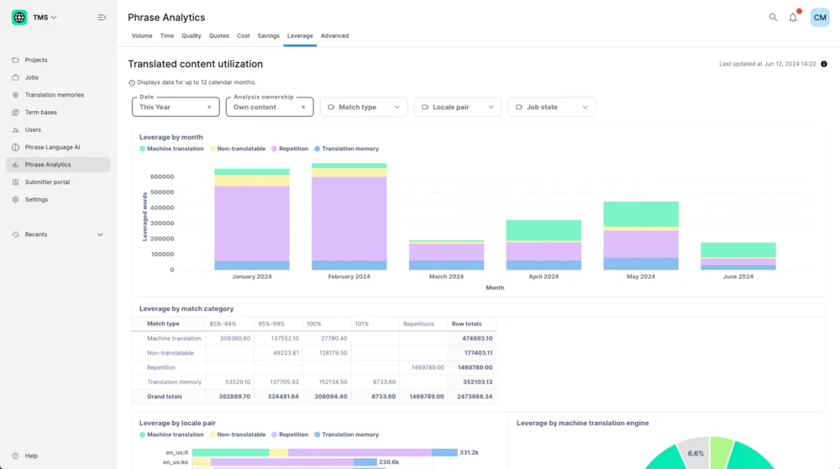Click the Phrase globe logo icon
The width and height of the screenshot is (840, 469).
click(19, 17)
